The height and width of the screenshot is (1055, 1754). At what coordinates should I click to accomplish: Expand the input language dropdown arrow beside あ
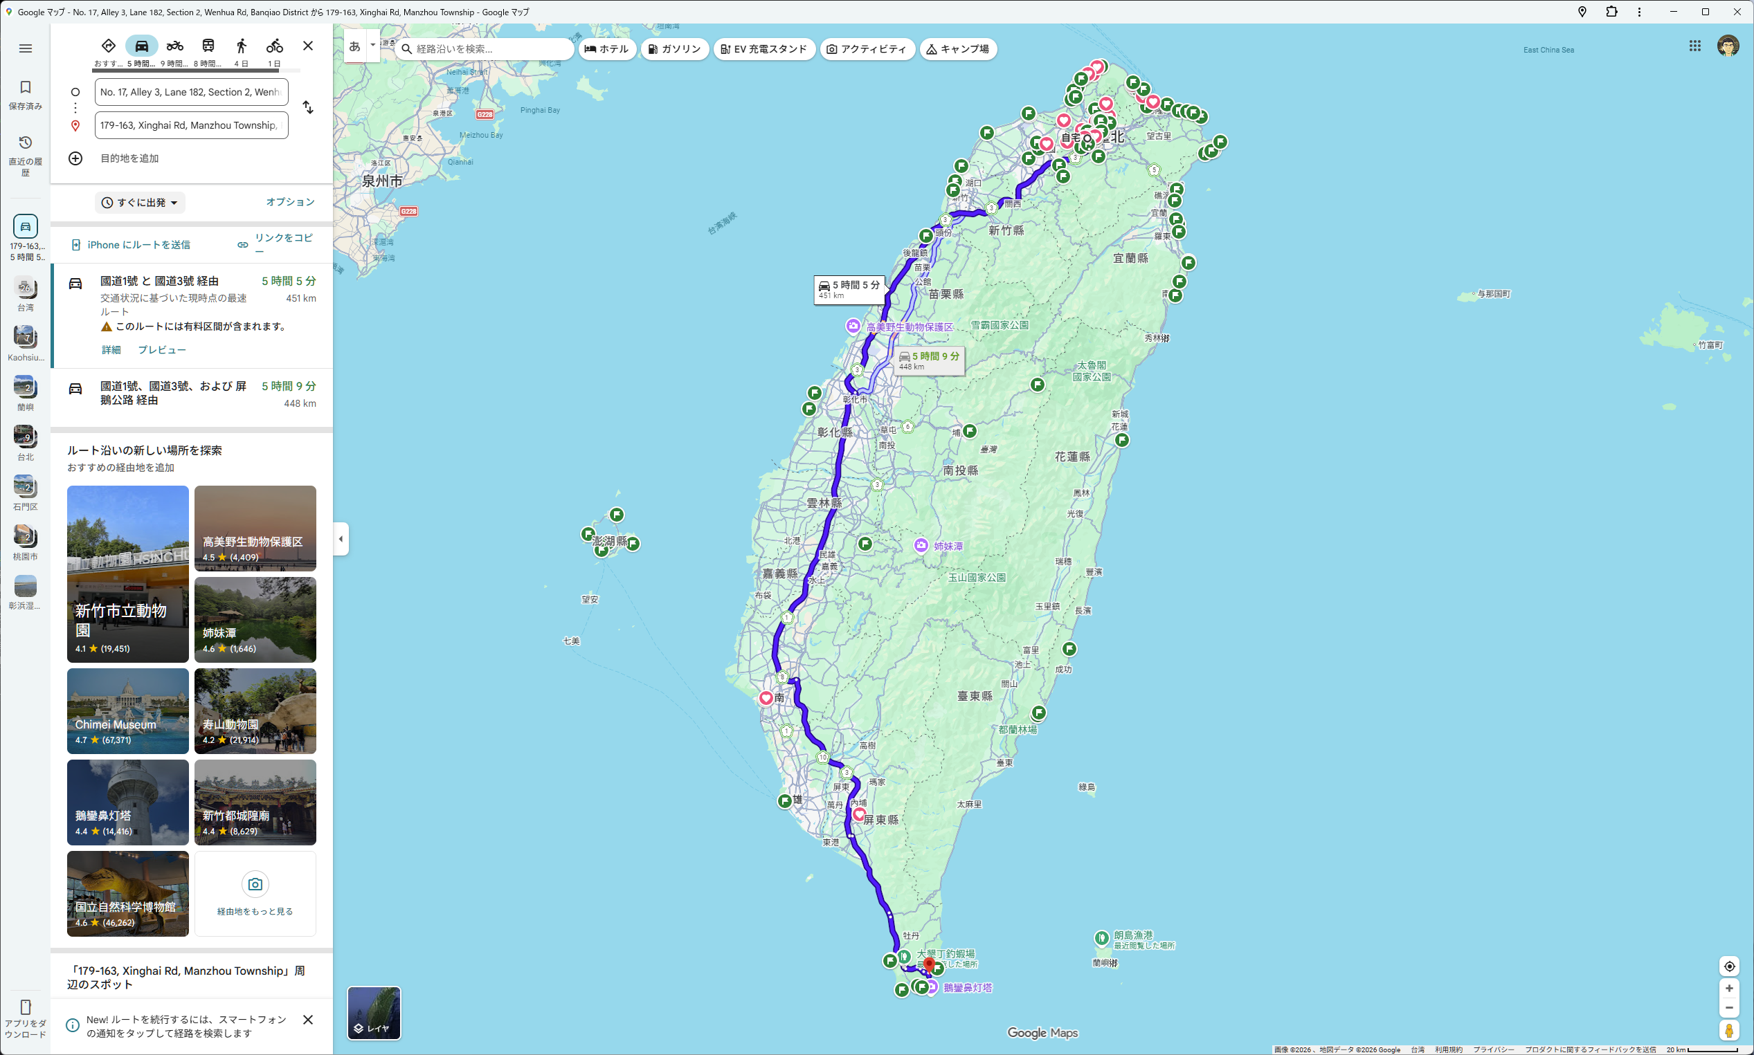tap(372, 46)
